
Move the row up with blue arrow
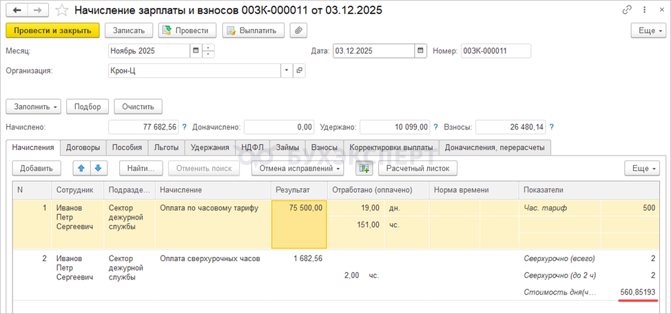click(81, 168)
